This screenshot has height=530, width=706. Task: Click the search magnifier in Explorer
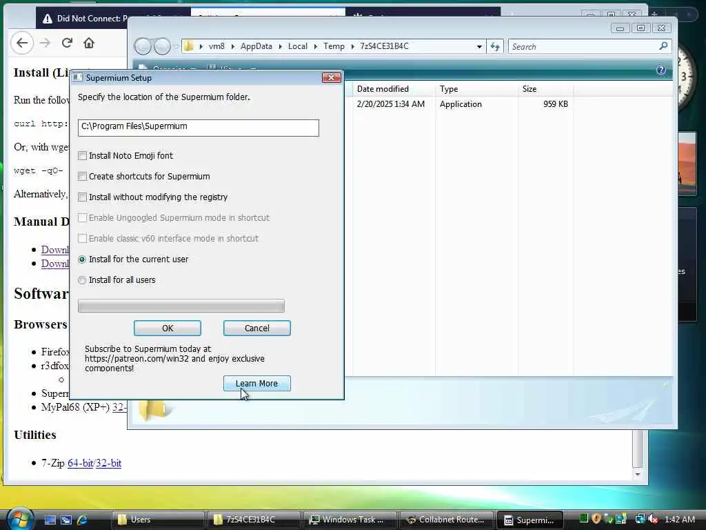663,46
